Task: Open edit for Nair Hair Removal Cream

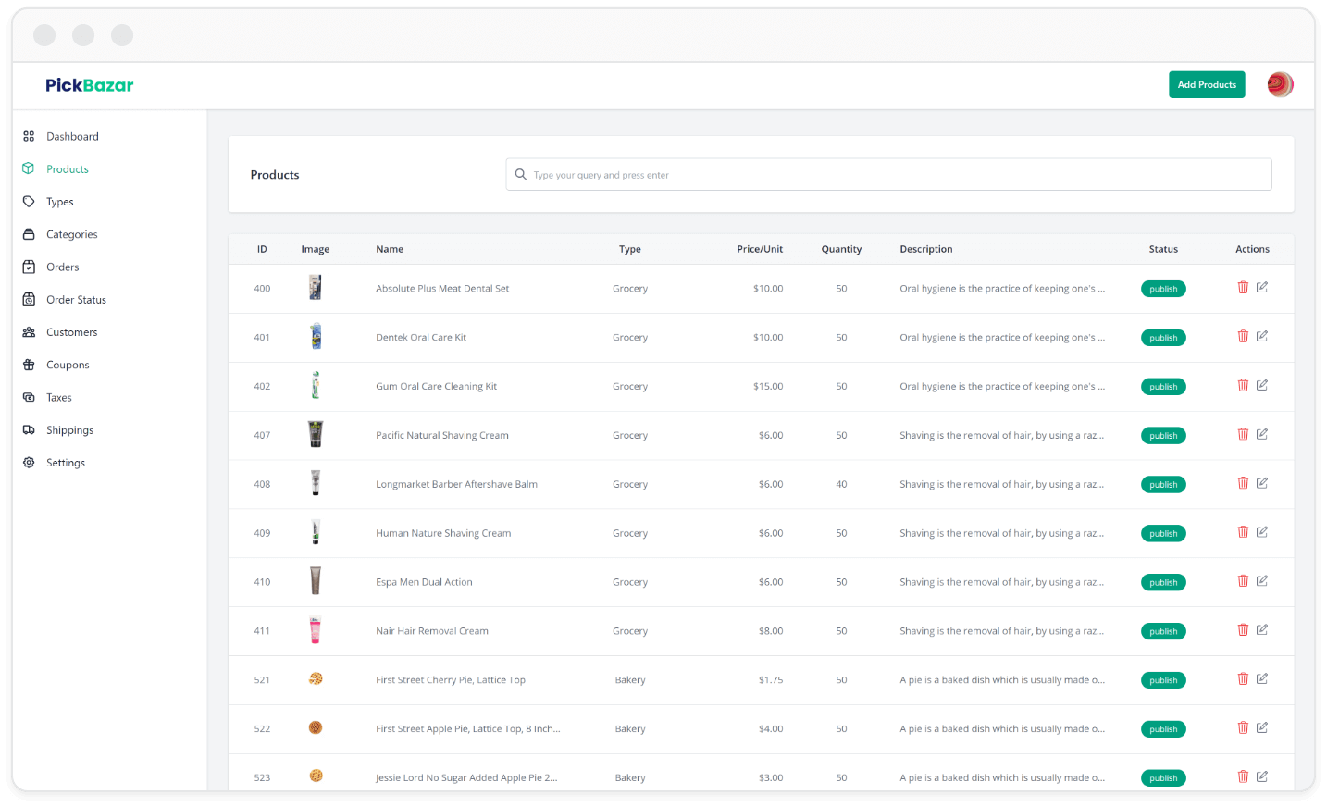Action: coord(1262,630)
